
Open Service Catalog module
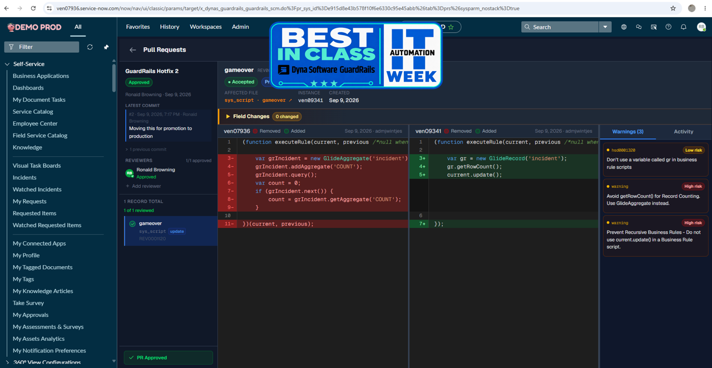pyautogui.click(x=33, y=112)
